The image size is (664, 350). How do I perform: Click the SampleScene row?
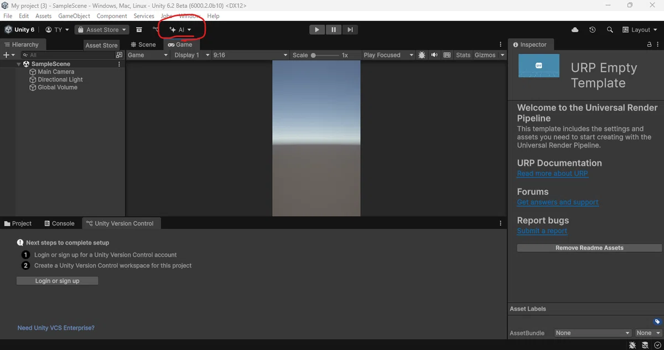[63, 64]
